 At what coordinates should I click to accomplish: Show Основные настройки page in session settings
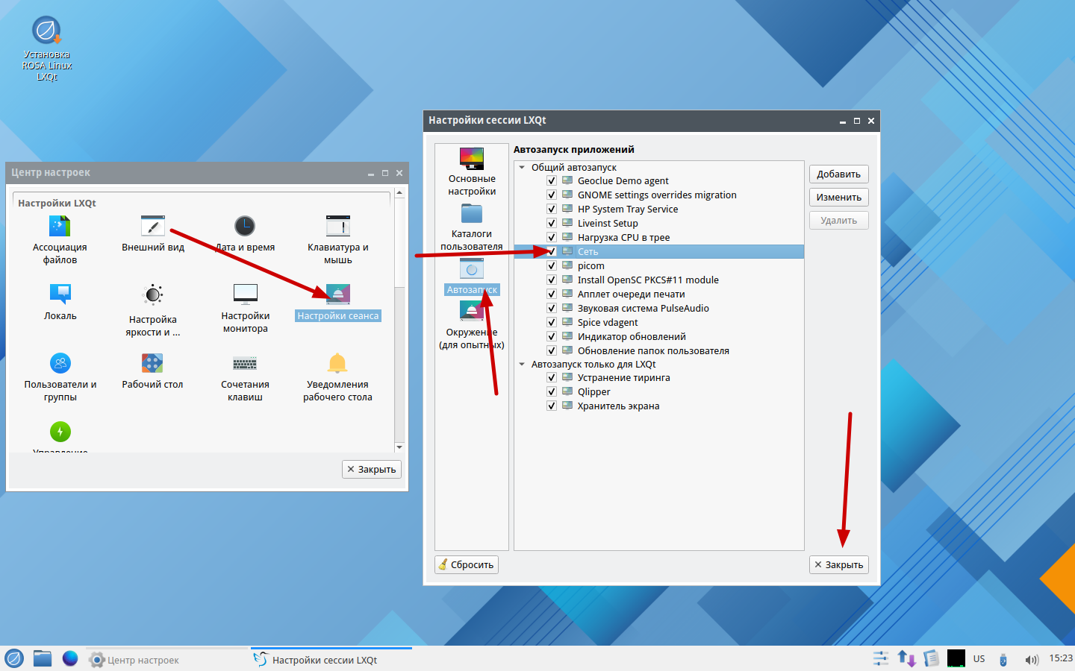[472, 172]
